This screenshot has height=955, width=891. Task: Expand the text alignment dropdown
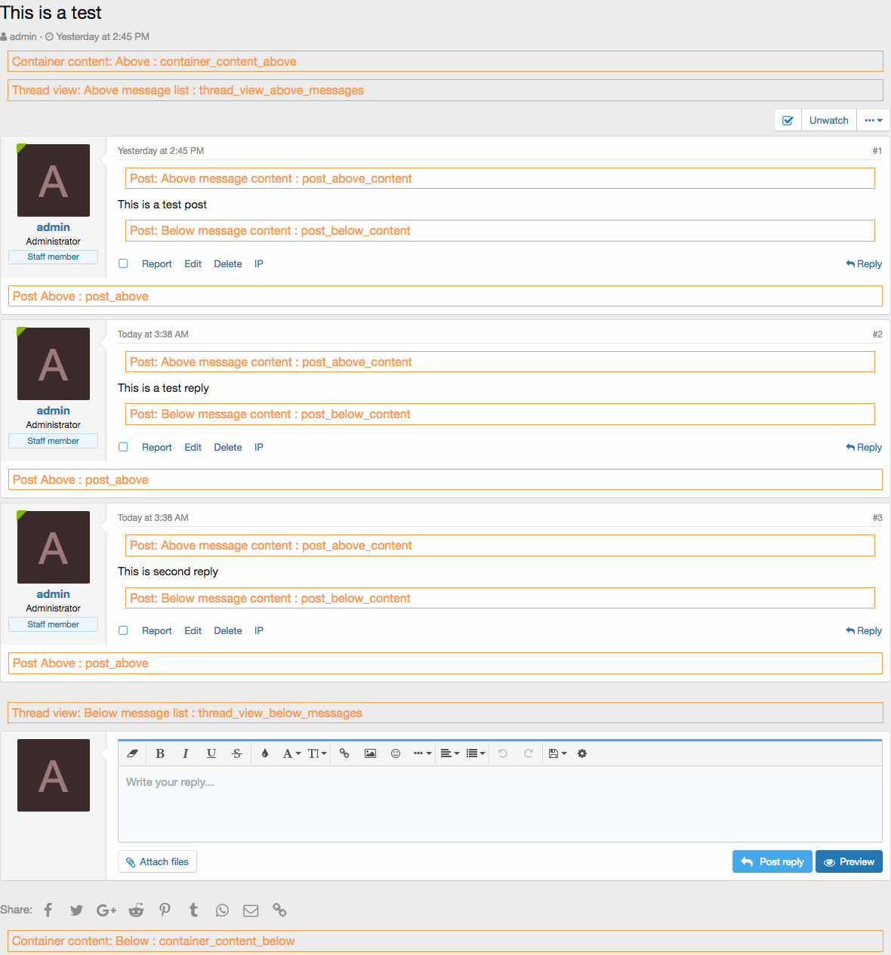[450, 753]
